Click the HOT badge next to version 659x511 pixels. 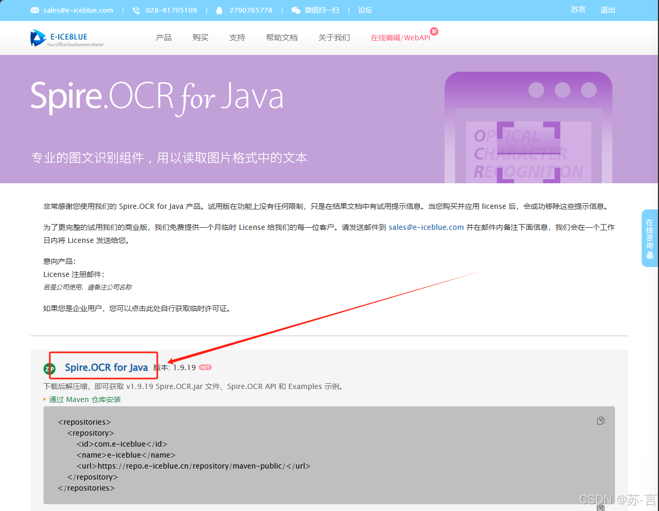[206, 368]
